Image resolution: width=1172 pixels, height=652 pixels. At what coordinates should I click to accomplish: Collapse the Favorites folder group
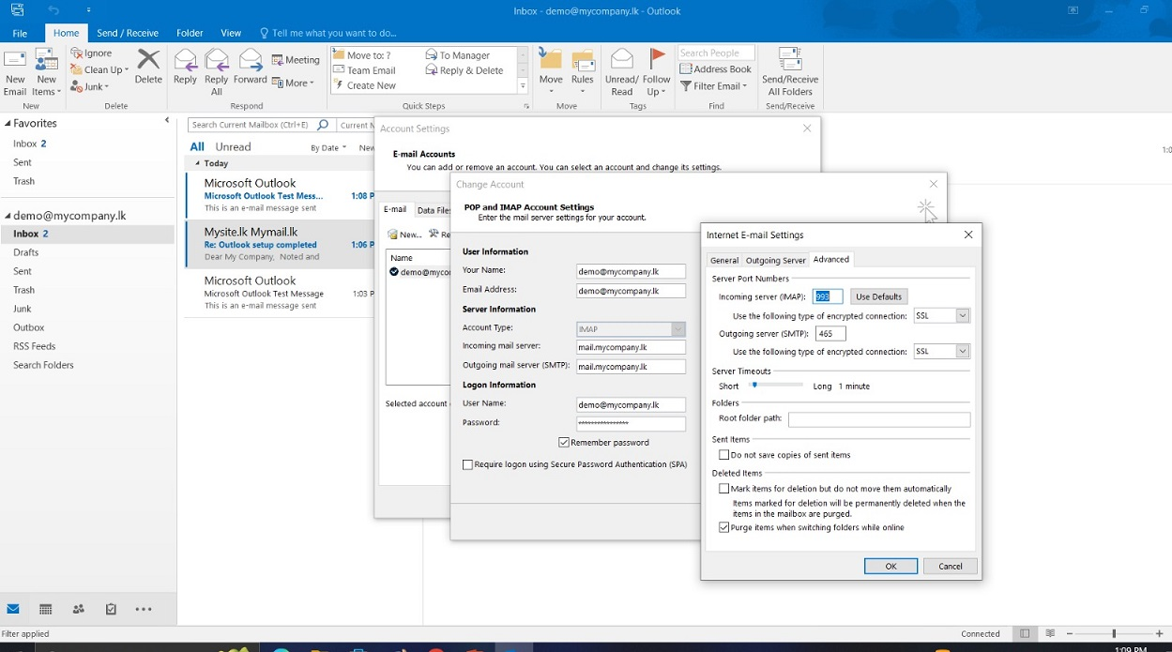pyautogui.click(x=8, y=123)
